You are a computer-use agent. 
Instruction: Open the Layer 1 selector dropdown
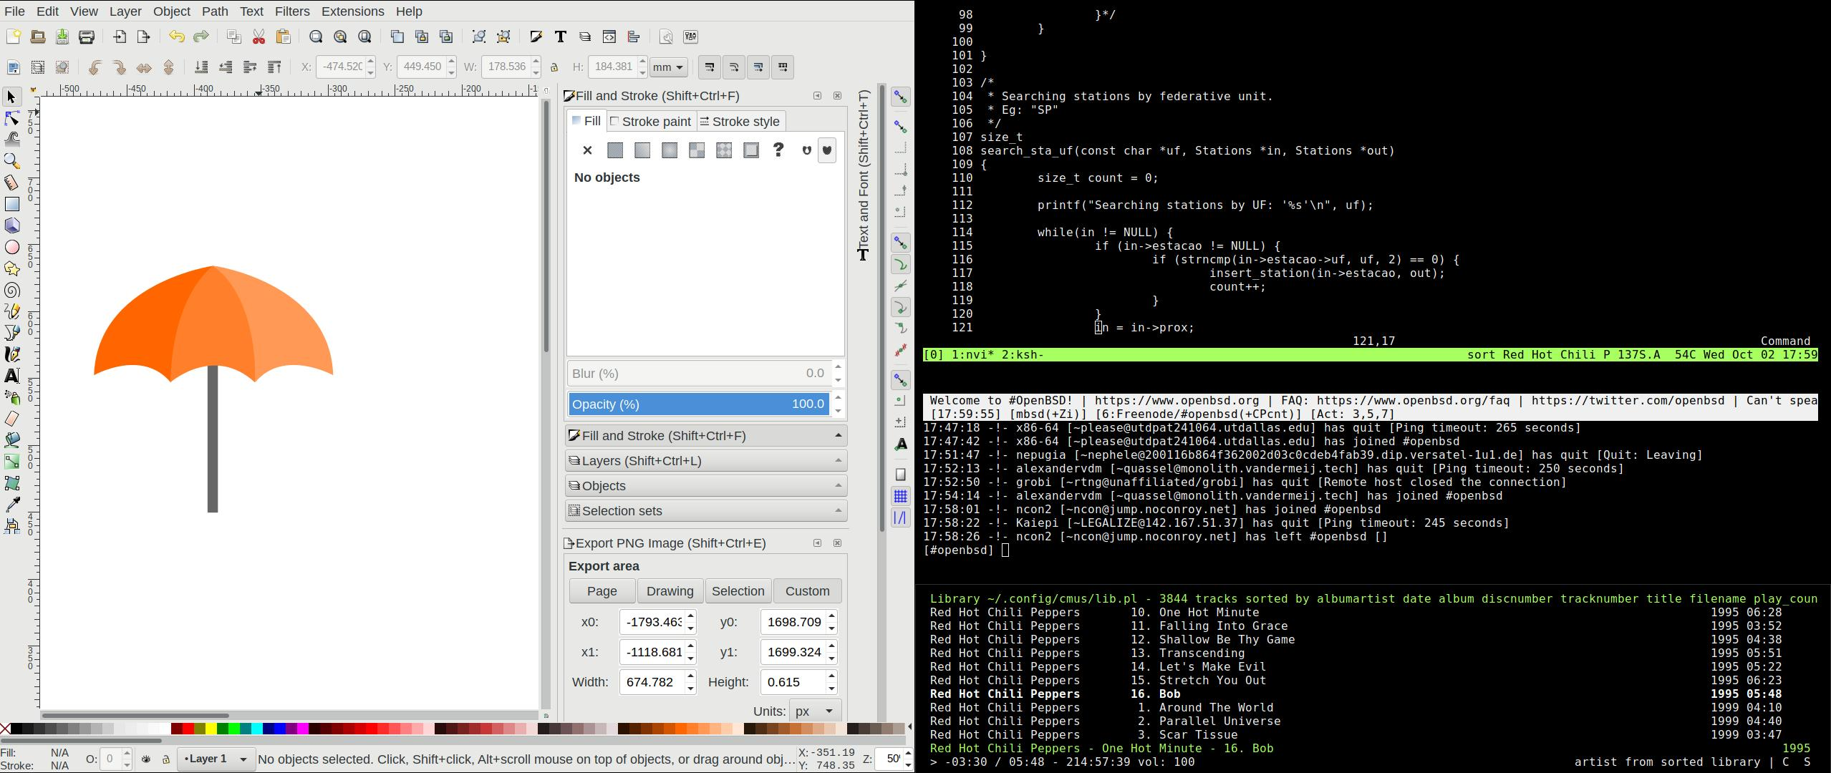point(215,759)
